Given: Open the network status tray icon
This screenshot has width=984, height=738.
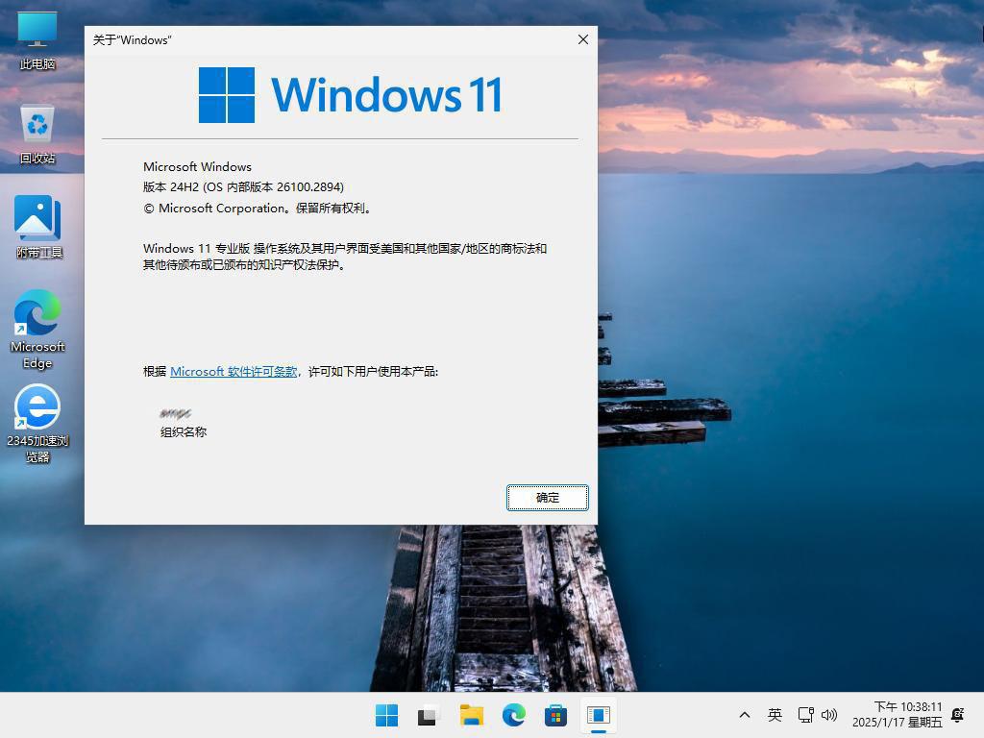Looking at the screenshot, I should point(806,715).
